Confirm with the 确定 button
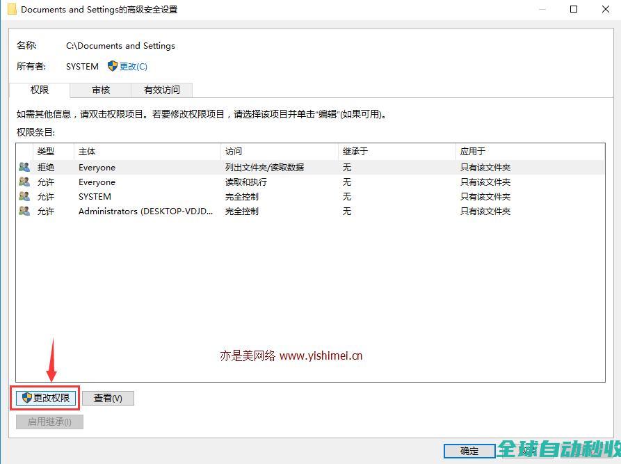 pos(469,451)
